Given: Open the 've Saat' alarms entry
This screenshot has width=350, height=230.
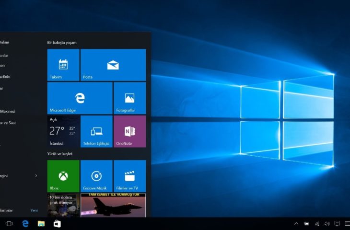Looking at the screenshot, I should click(8, 123).
